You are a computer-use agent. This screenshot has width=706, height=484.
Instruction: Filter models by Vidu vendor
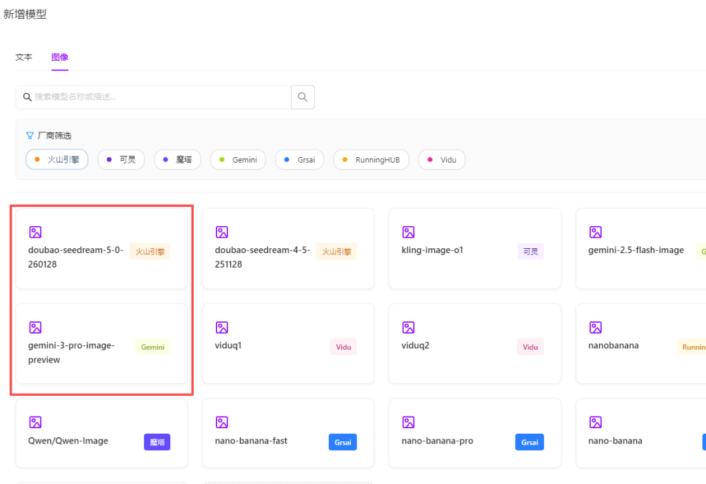(x=442, y=160)
